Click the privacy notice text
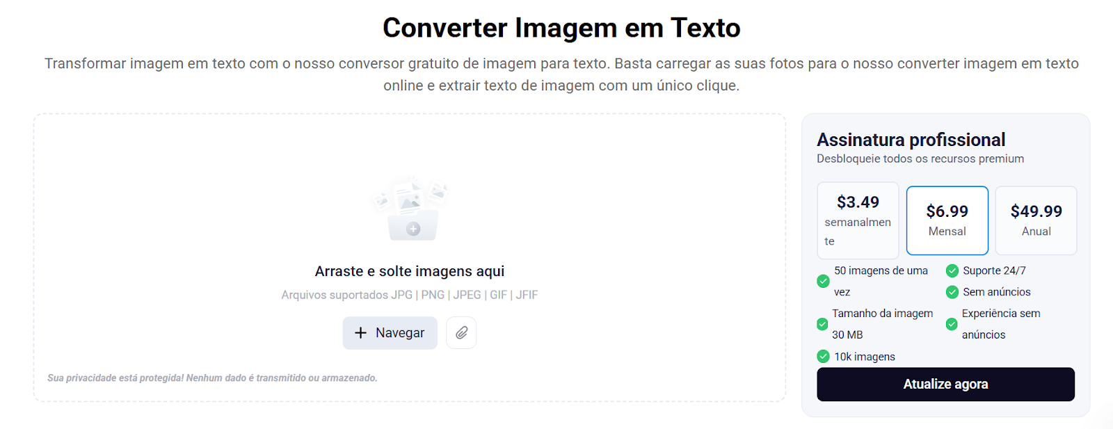 pos(212,378)
